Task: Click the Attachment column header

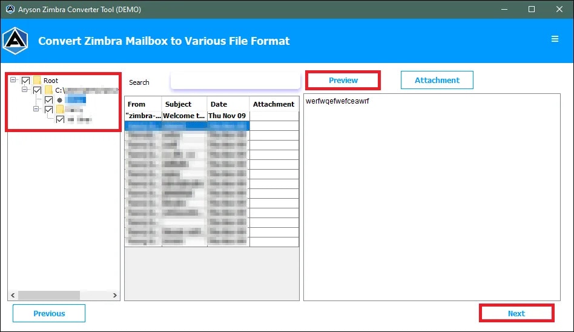Action: (x=274, y=104)
